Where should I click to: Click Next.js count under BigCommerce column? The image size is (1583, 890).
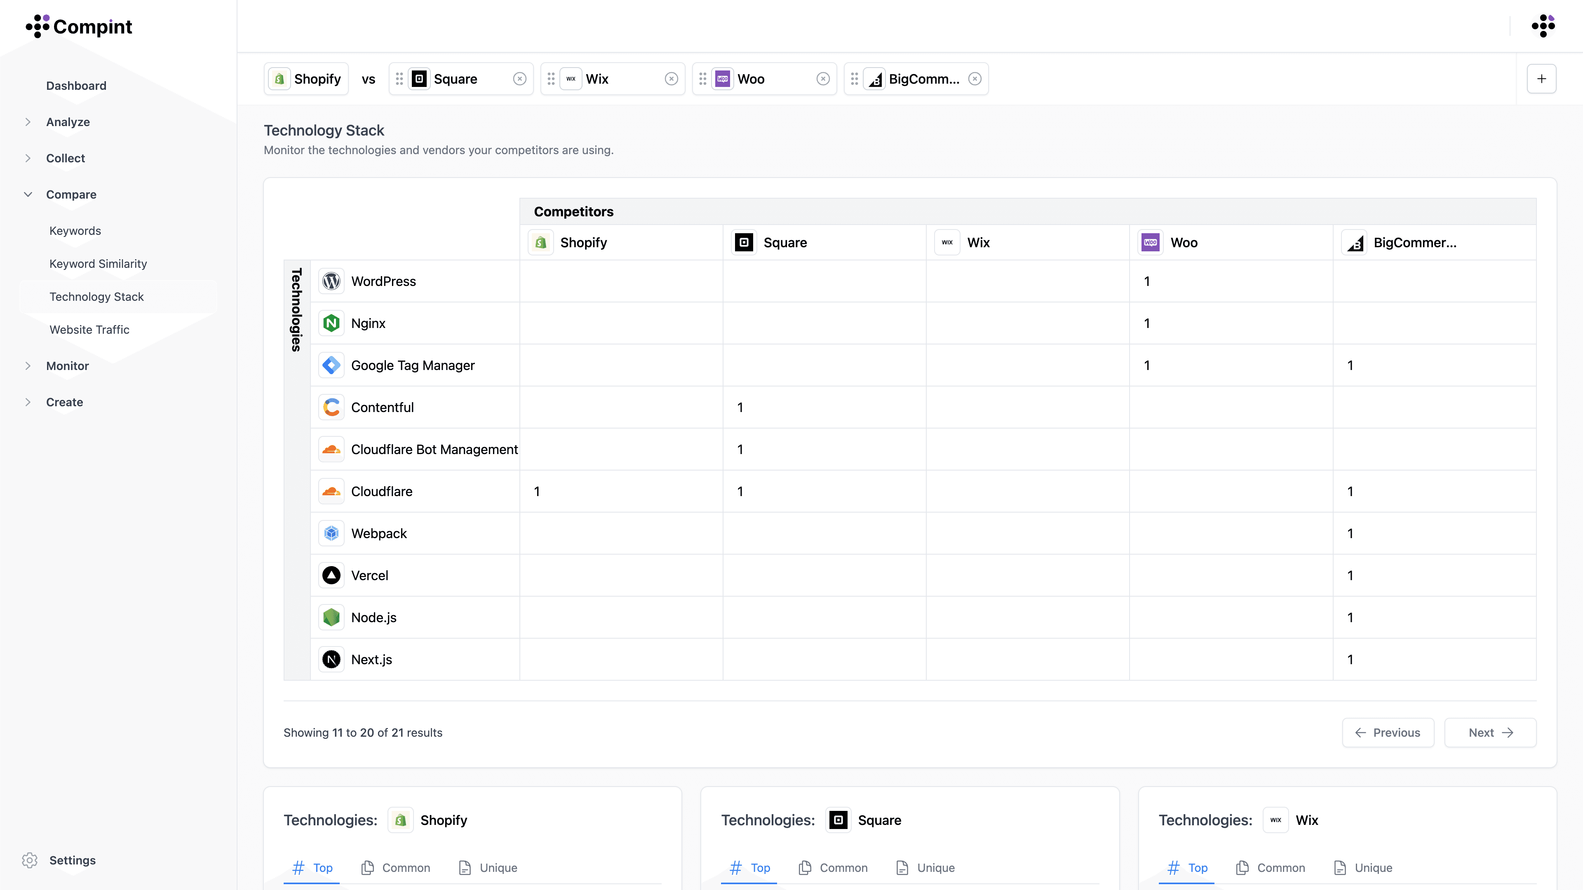[x=1350, y=660]
